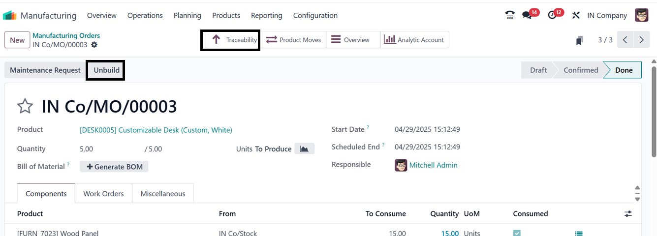The image size is (657, 236).
Task: Open the chat messages icon
Action: [527, 15]
